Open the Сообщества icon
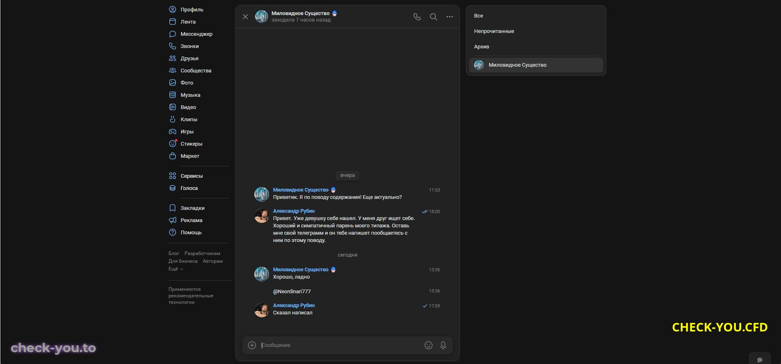781x364 pixels. 173,70
